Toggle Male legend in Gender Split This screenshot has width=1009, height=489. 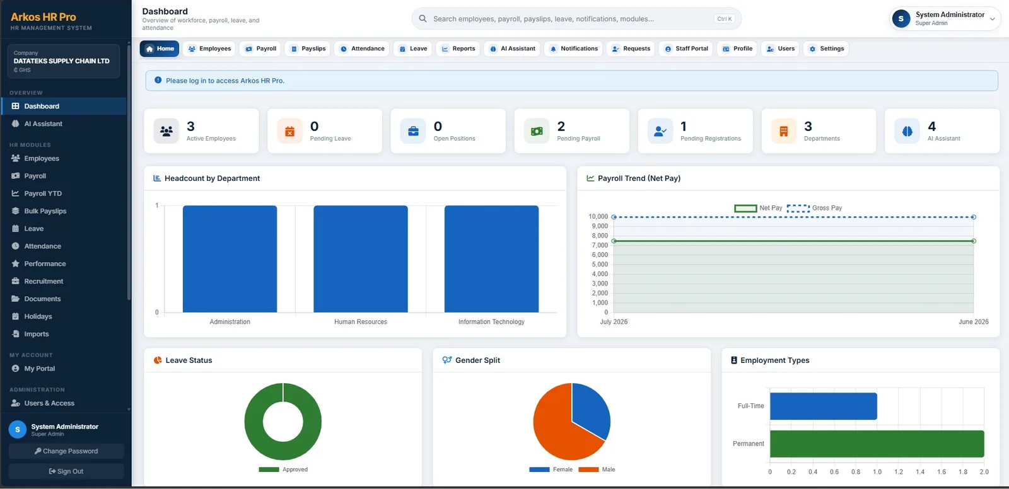tap(597, 469)
